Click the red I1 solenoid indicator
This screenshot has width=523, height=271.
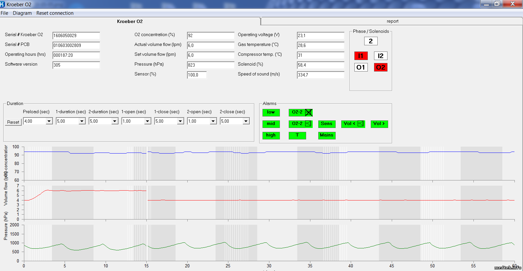361,56
